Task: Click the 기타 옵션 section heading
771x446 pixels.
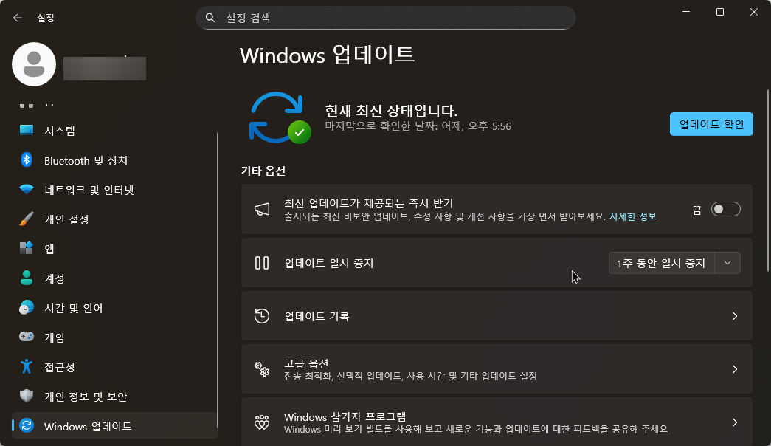Action: pos(263,171)
